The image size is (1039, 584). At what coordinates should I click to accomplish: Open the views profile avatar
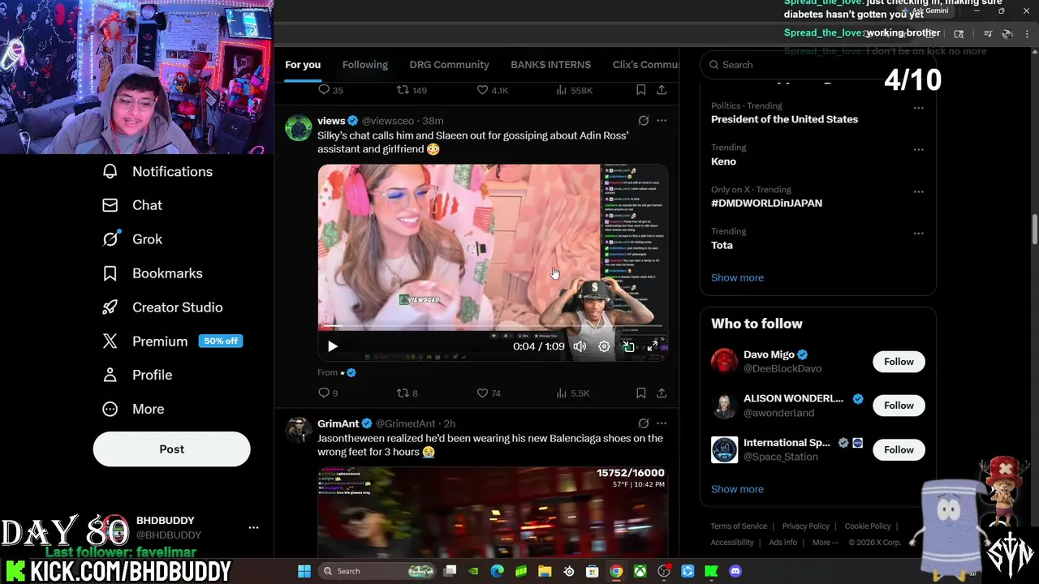pyautogui.click(x=298, y=127)
